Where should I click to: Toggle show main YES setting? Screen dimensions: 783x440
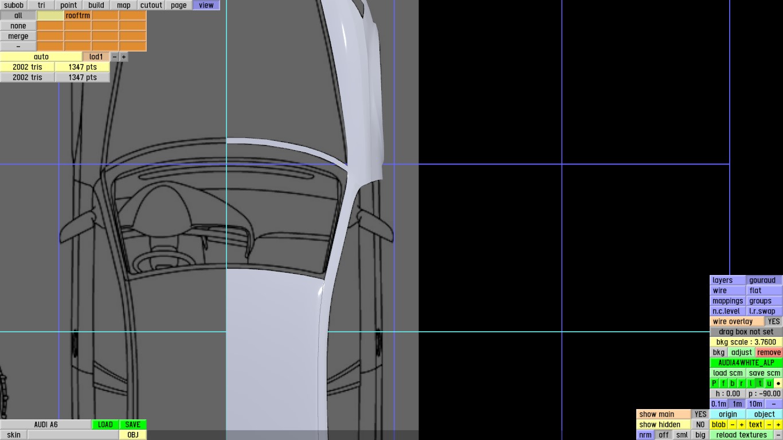[x=700, y=414]
